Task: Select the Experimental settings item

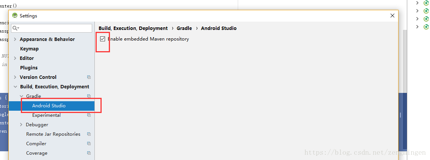Action: 46,115
